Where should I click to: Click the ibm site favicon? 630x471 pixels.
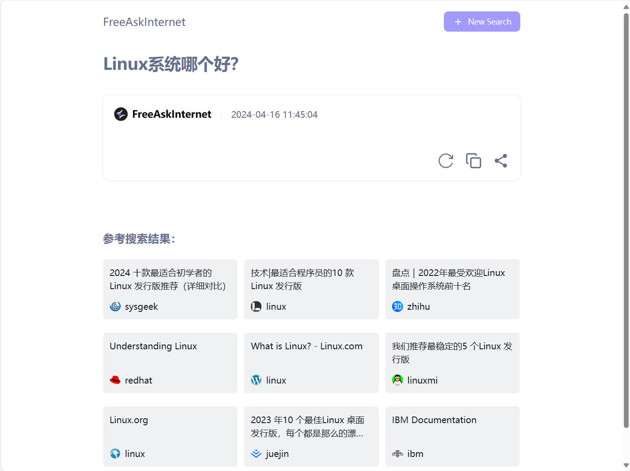pos(397,454)
